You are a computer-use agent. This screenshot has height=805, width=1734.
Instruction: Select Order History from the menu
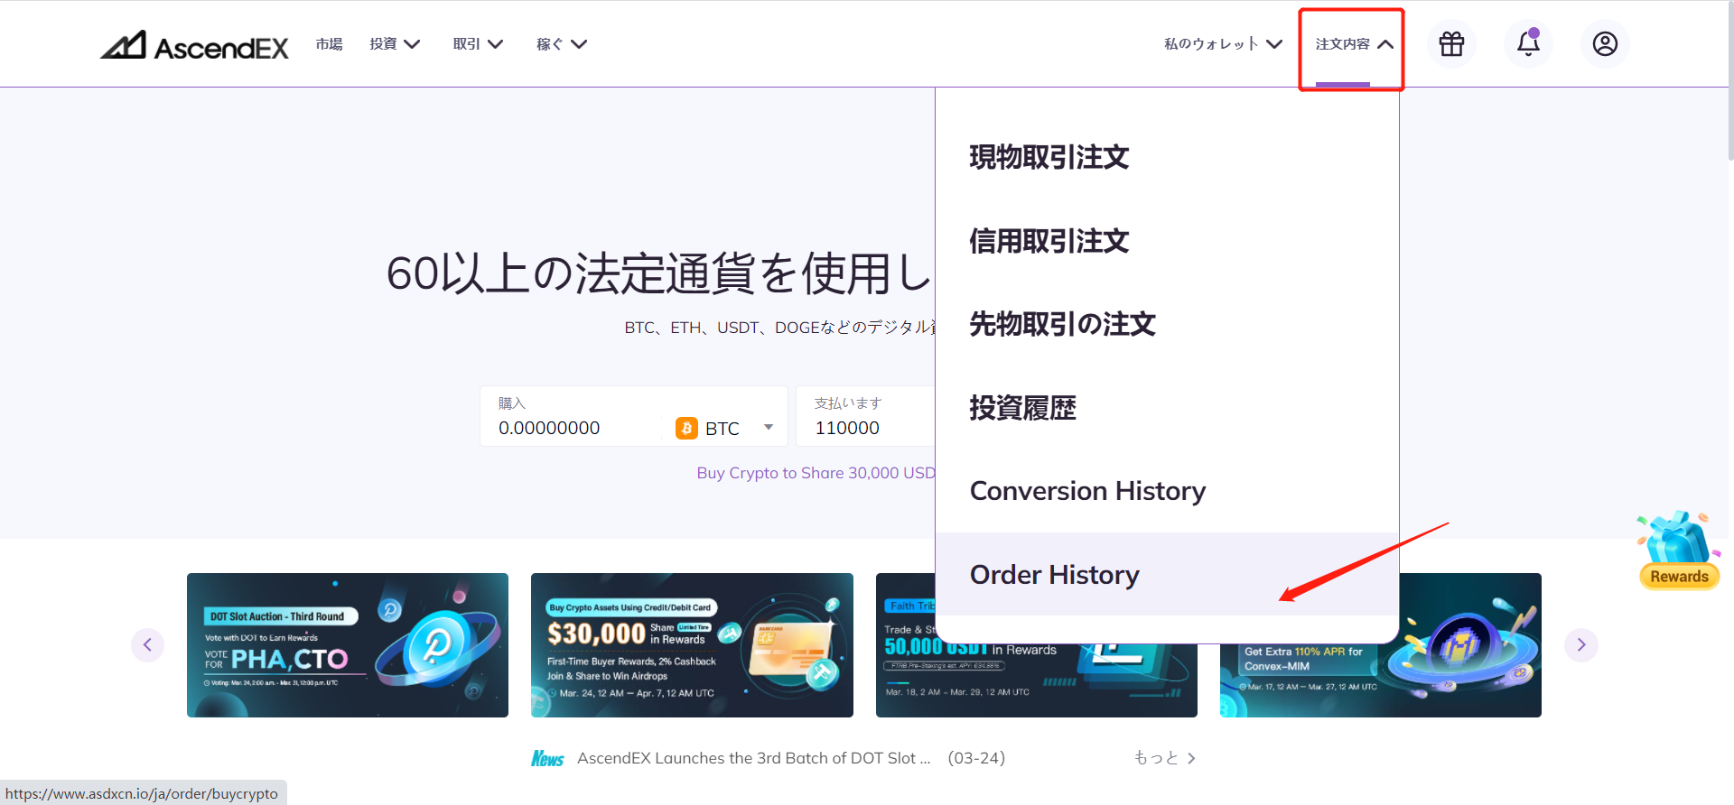click(1167, 574)
